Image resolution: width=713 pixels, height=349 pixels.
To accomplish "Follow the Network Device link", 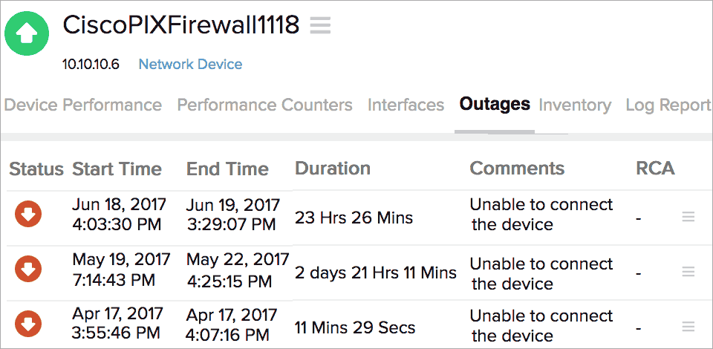I will point(190,65).
